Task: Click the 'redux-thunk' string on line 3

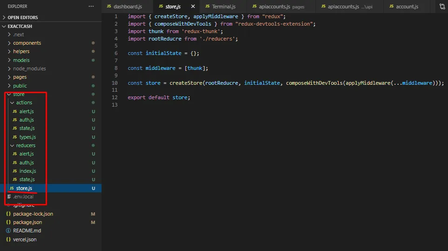Action: pos(201,31)
